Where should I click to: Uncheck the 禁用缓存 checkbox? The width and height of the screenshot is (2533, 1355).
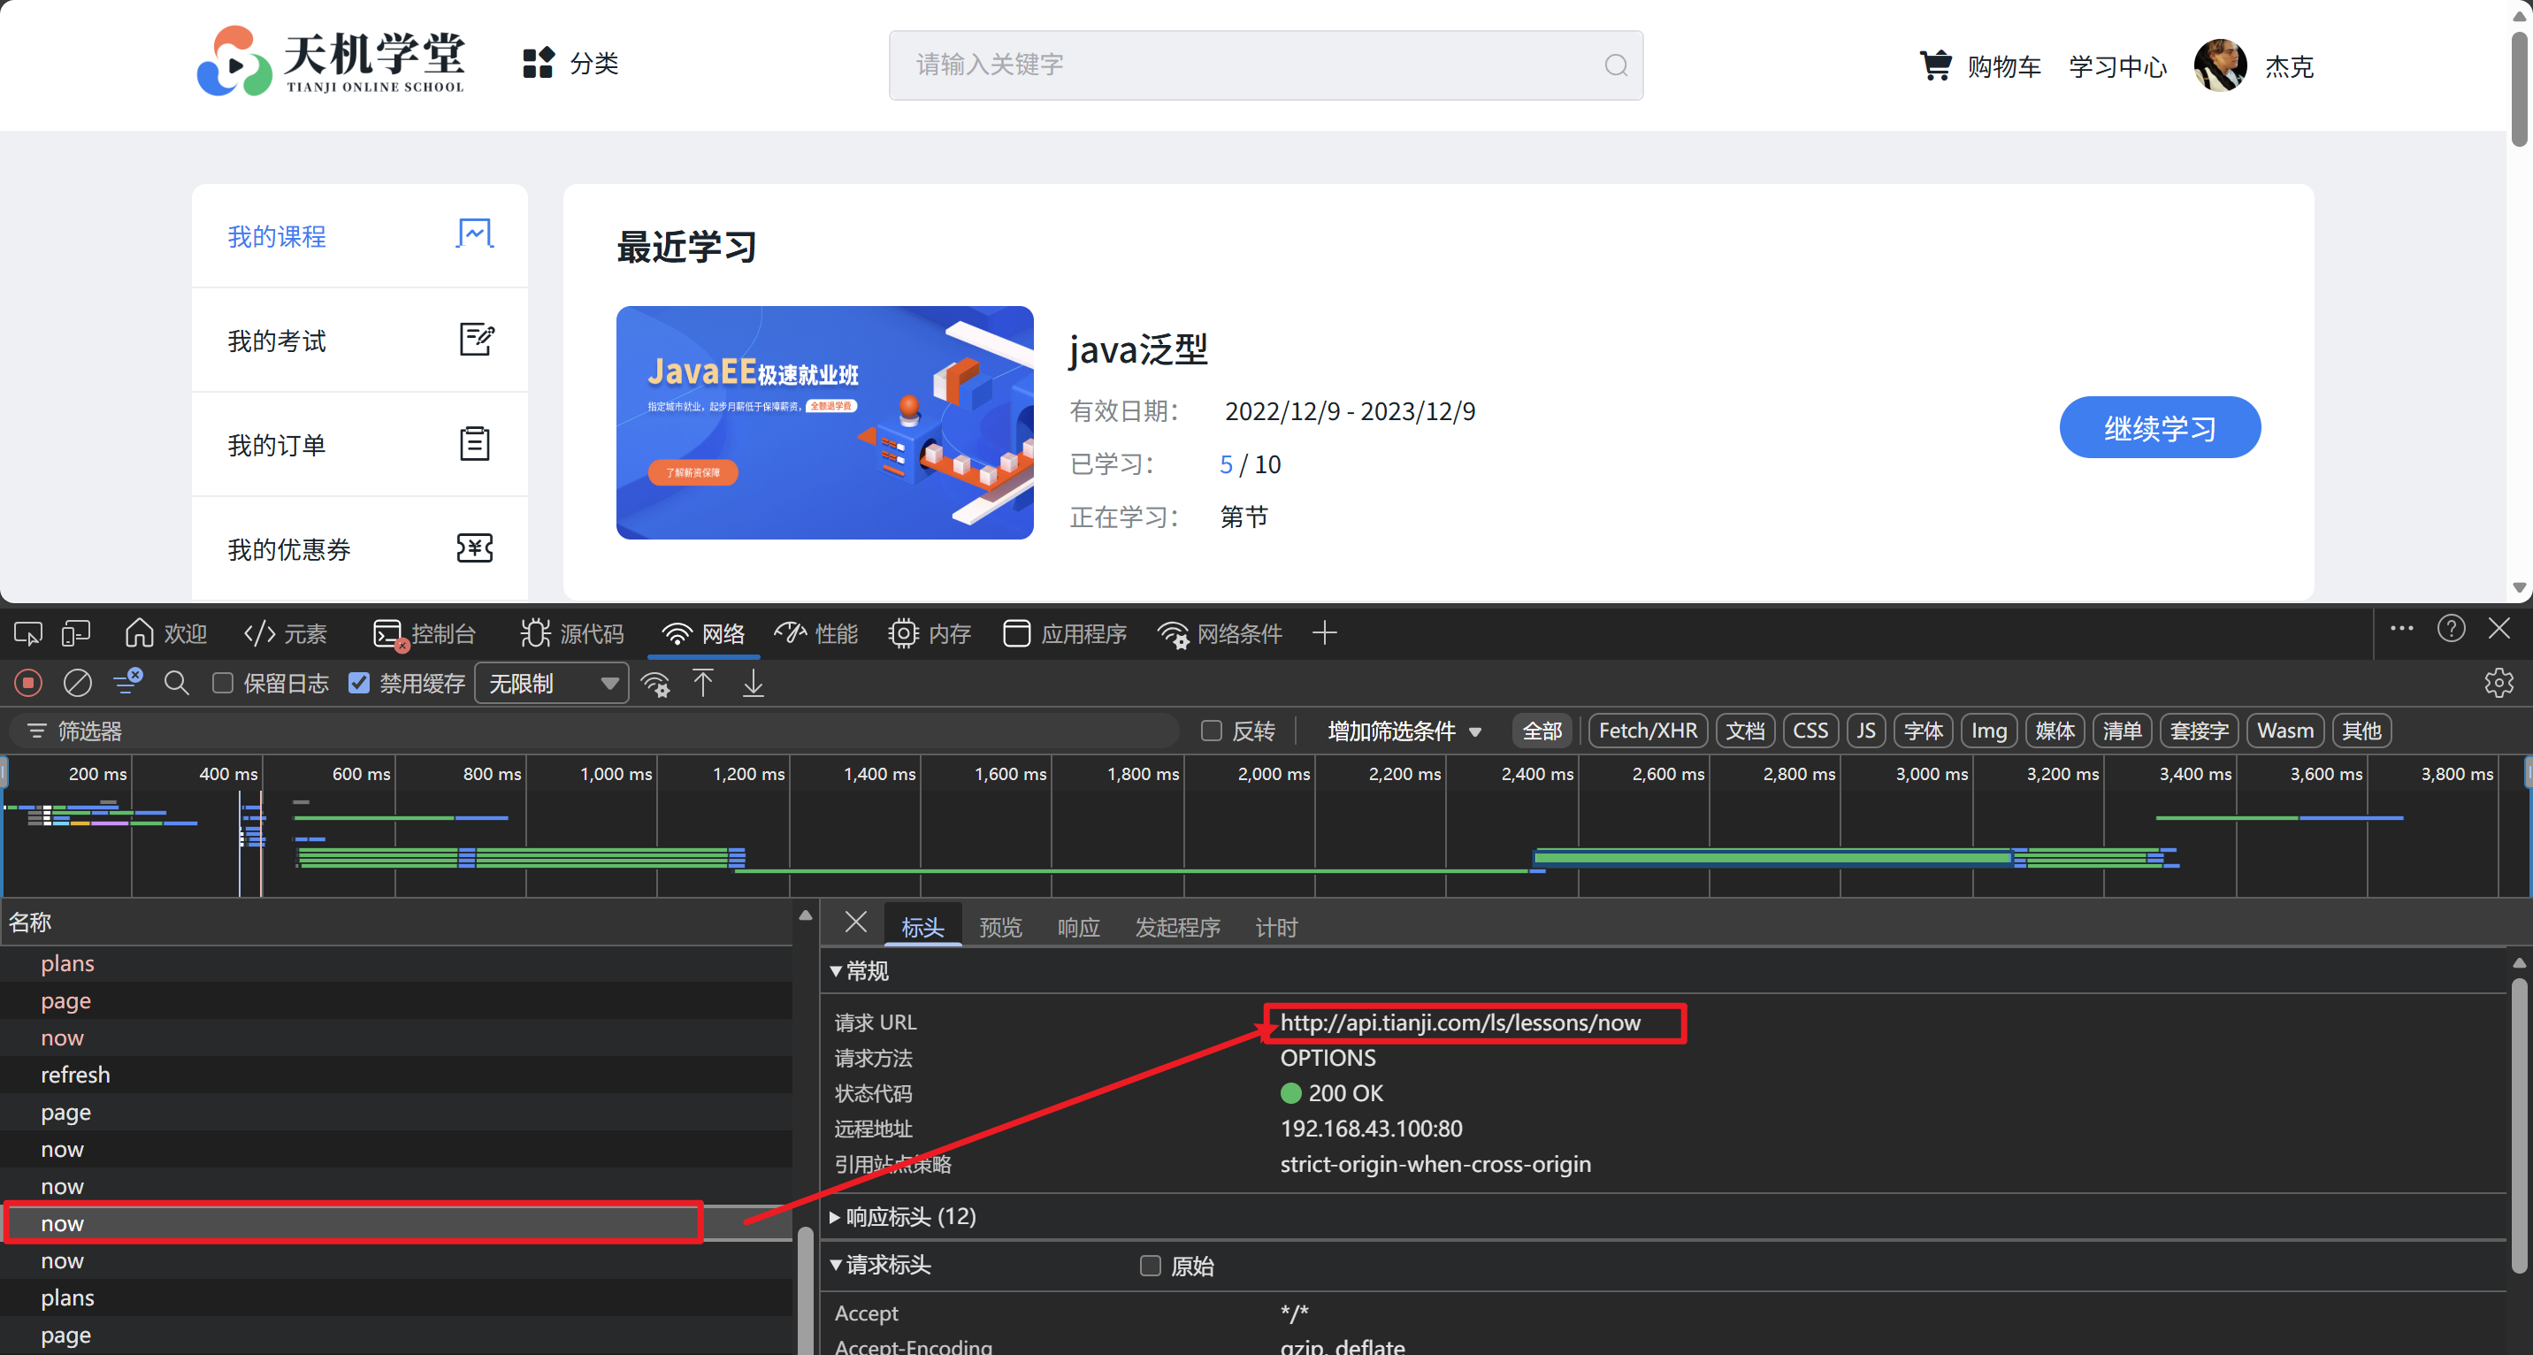(x=359, y=683)
